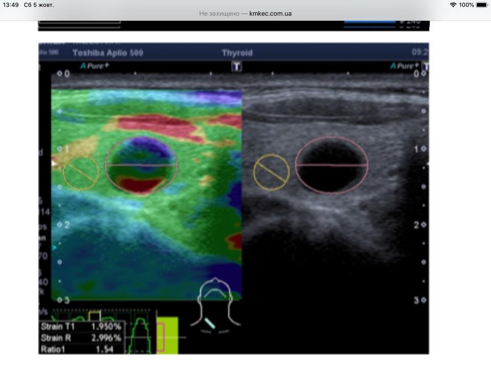Tap the Strain T1 value 1.950%
Screen dimensions: 491x368
click(106, 327)
